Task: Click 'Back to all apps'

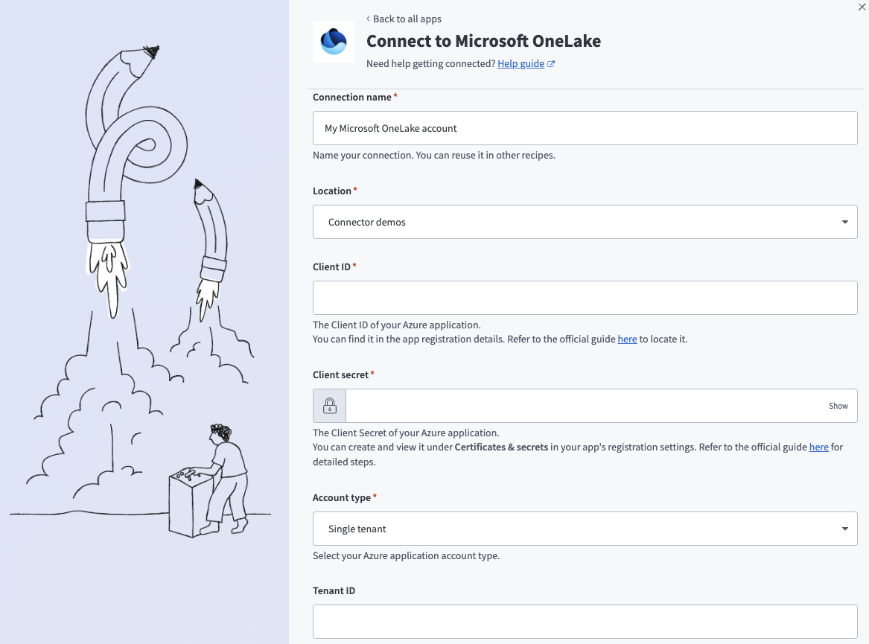Action: [408, 19]
